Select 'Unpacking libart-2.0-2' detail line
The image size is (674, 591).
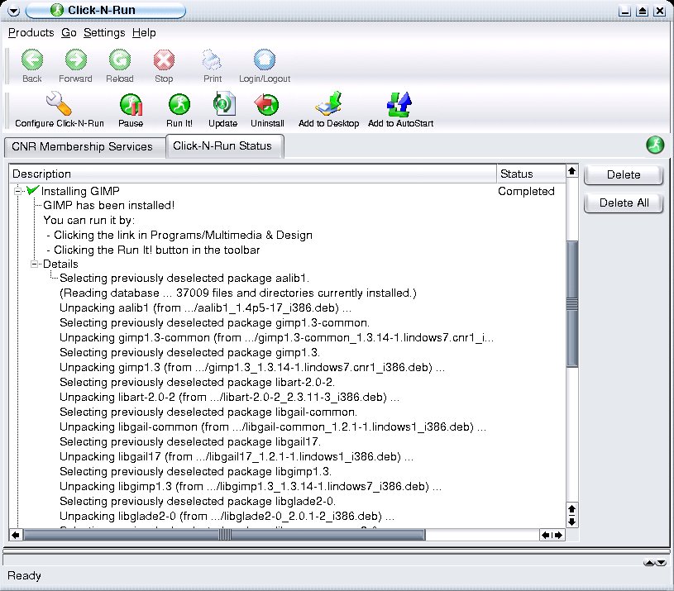point(230,398)
